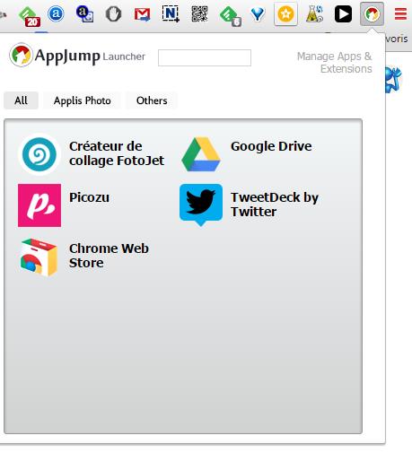Viewport: 412px width, 453px height.
Task: Launch Google Drive via its triangle icon
Action: [x=201, y=154]
